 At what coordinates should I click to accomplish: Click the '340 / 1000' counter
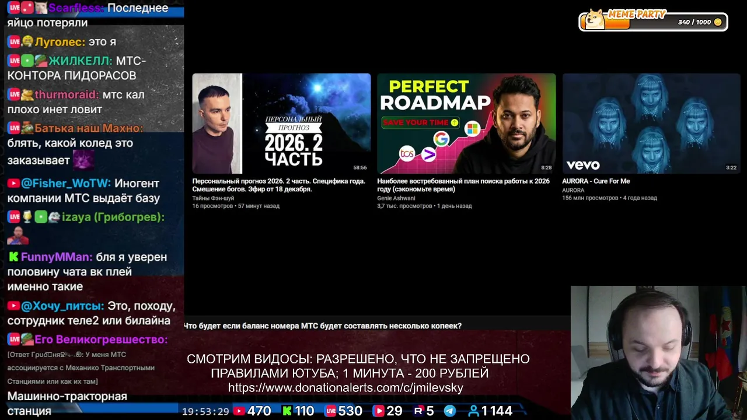click(x=694, y=22)
